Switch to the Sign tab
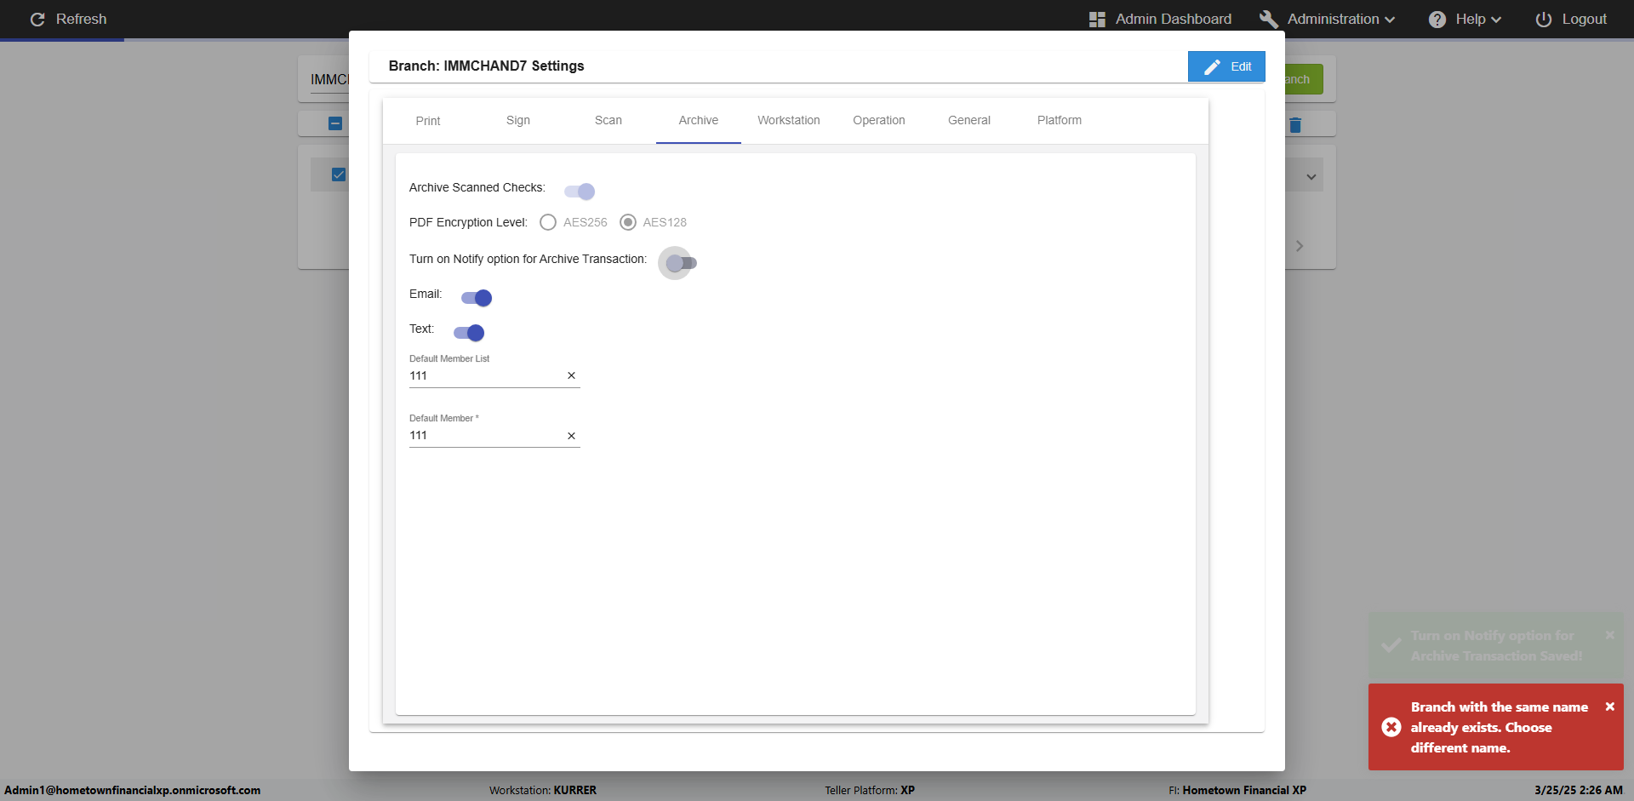Image resolution: width=1634 pixels, height=801 pixels. click(x=518, y=121)
